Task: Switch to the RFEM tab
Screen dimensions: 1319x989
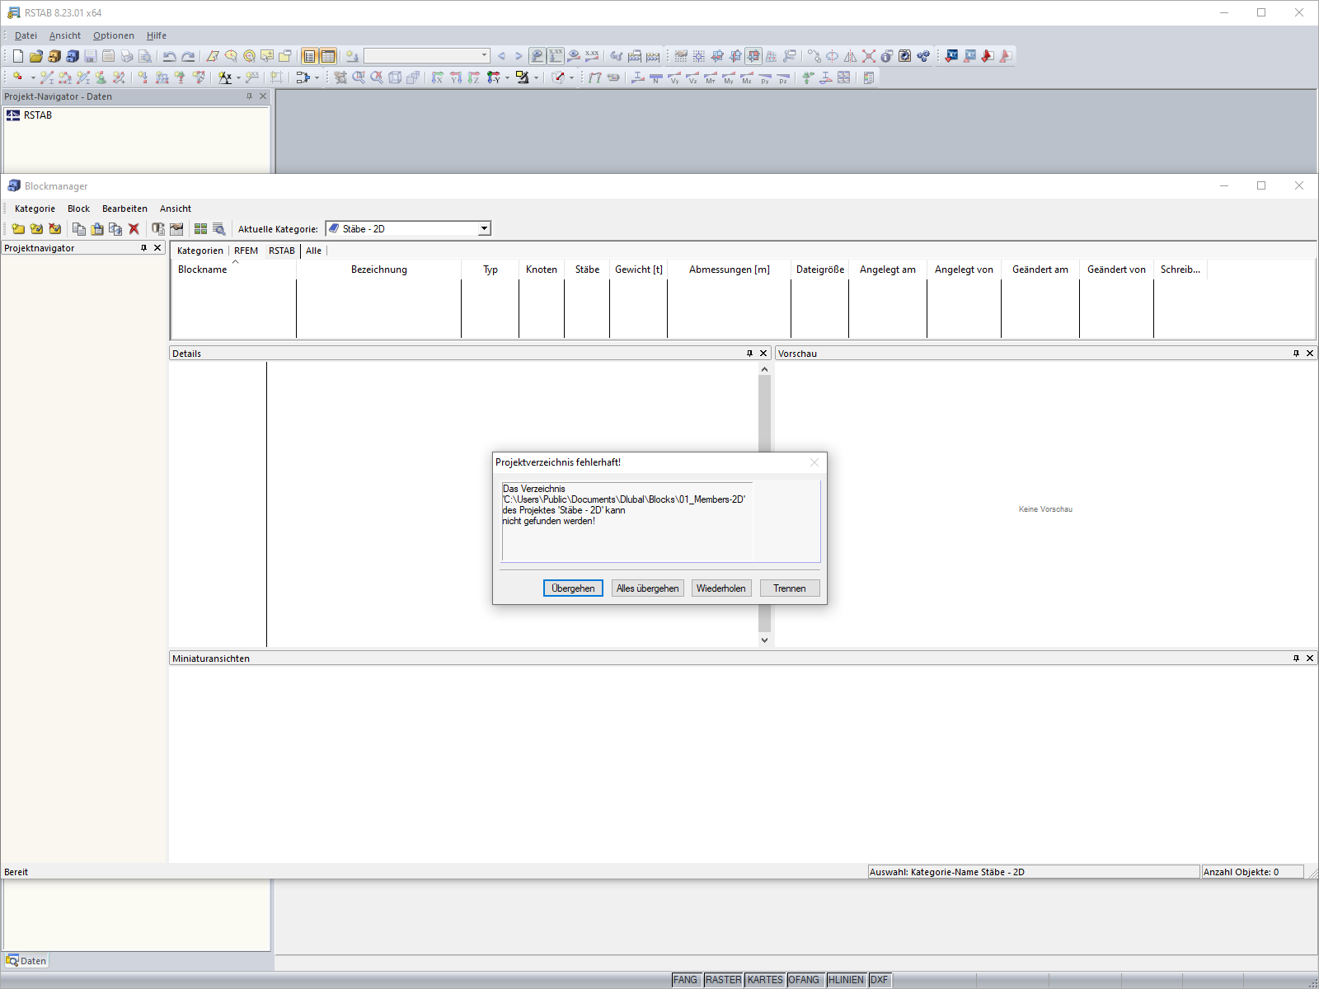Action: point(246,251)
